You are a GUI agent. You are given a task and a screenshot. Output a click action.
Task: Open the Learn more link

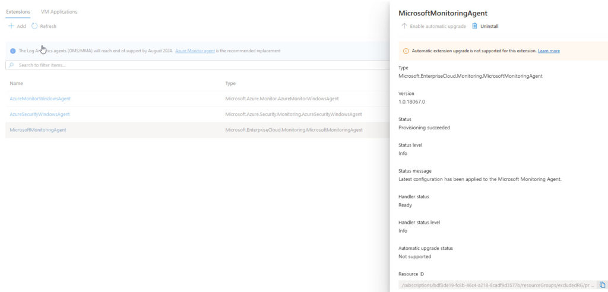point(549,51)
